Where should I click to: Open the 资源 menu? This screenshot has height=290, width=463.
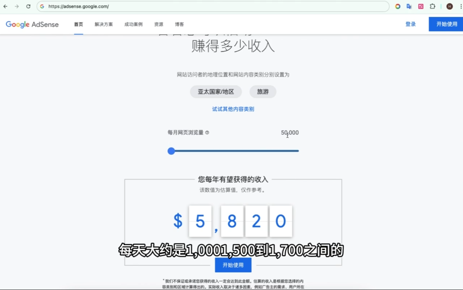coord(159,24)
